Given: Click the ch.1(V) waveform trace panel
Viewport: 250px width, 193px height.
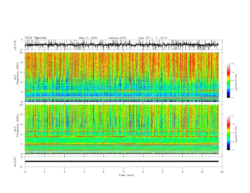Looking at the screenshot, I should coord(124,45).
